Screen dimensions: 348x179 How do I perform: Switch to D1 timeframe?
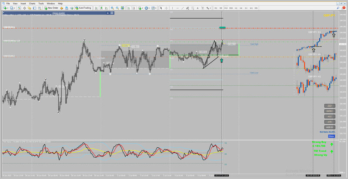pos(246,8)
